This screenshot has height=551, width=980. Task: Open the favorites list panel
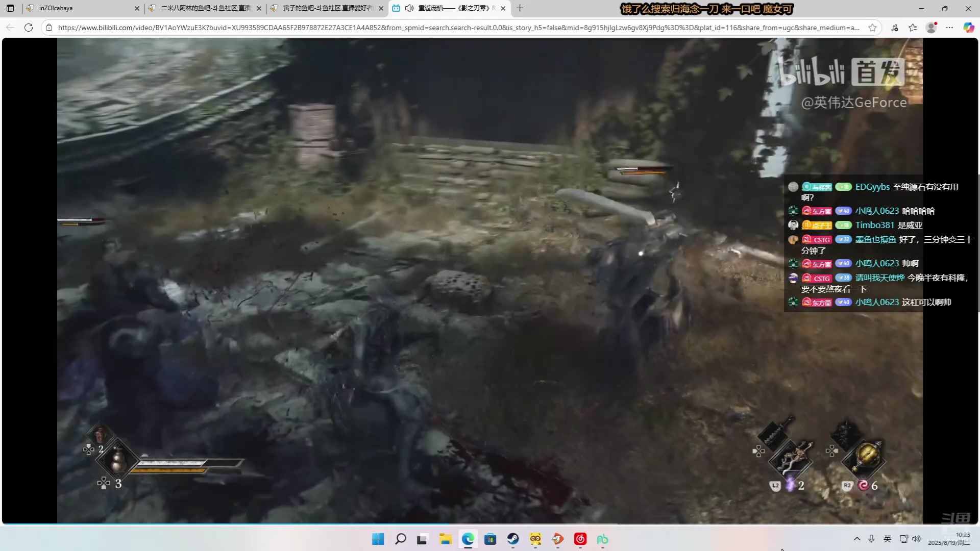(913, 28)
